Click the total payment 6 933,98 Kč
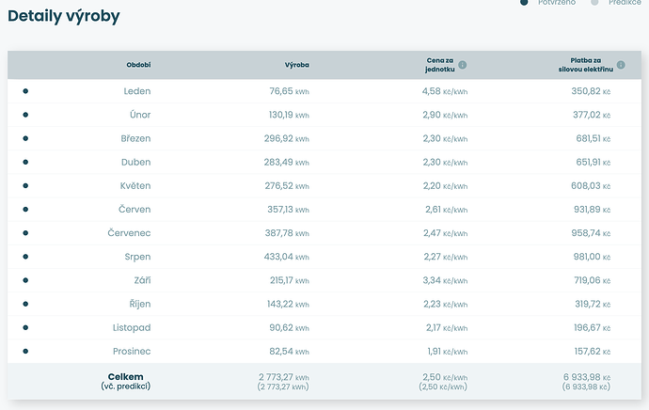The width and height of the screenshot is (649, 410). coord(585,377)
